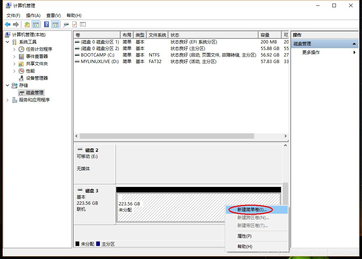
Task: Open the 帮助(H) menu
Action: click(74, 16)
